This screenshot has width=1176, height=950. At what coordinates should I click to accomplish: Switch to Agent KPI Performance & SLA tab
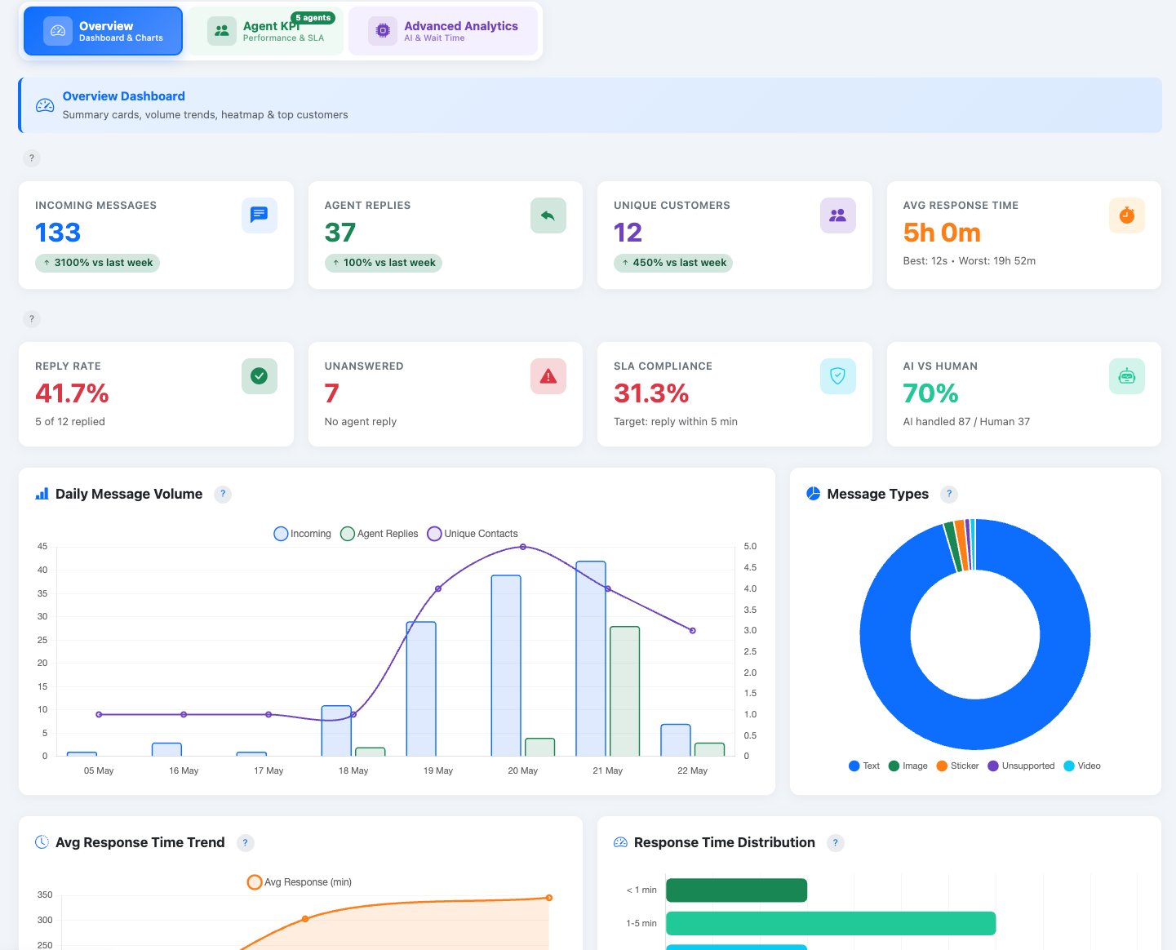266,31
